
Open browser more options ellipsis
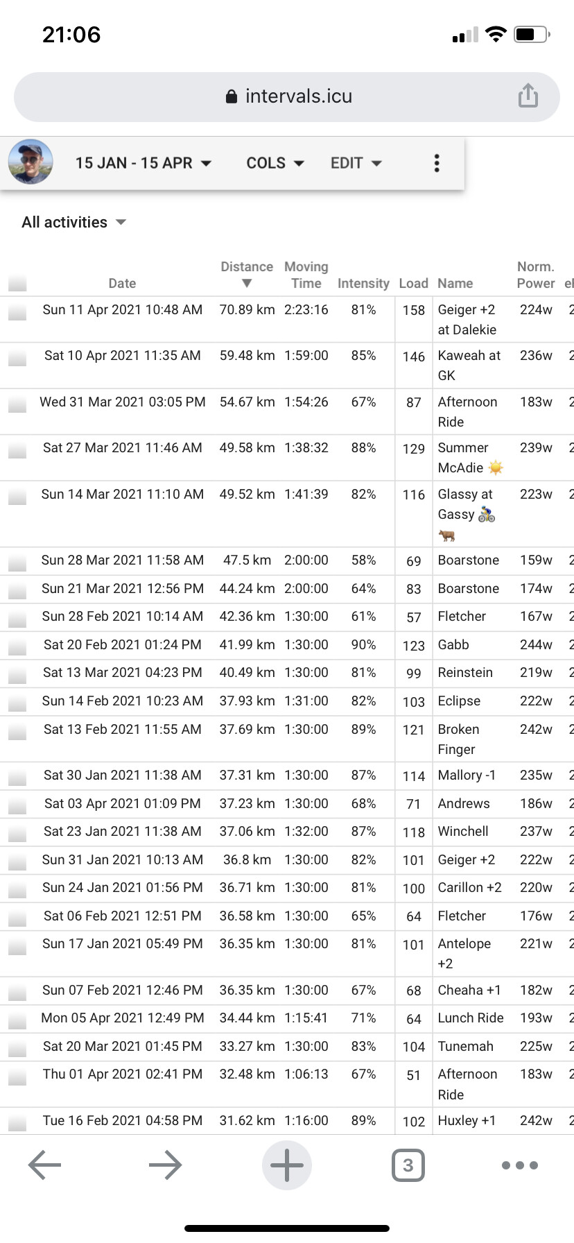520,1165
